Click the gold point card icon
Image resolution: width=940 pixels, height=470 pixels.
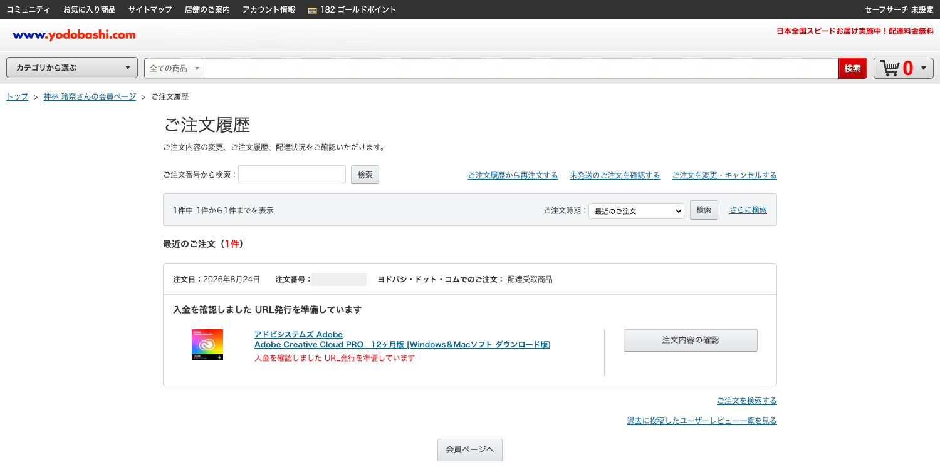[313, 10]
